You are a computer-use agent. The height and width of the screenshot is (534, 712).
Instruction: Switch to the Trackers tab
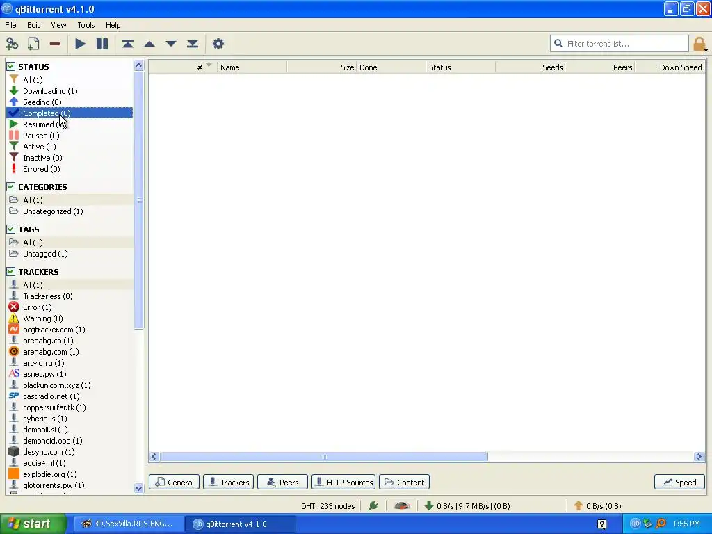pyautogui.click(x=228, y=483)
